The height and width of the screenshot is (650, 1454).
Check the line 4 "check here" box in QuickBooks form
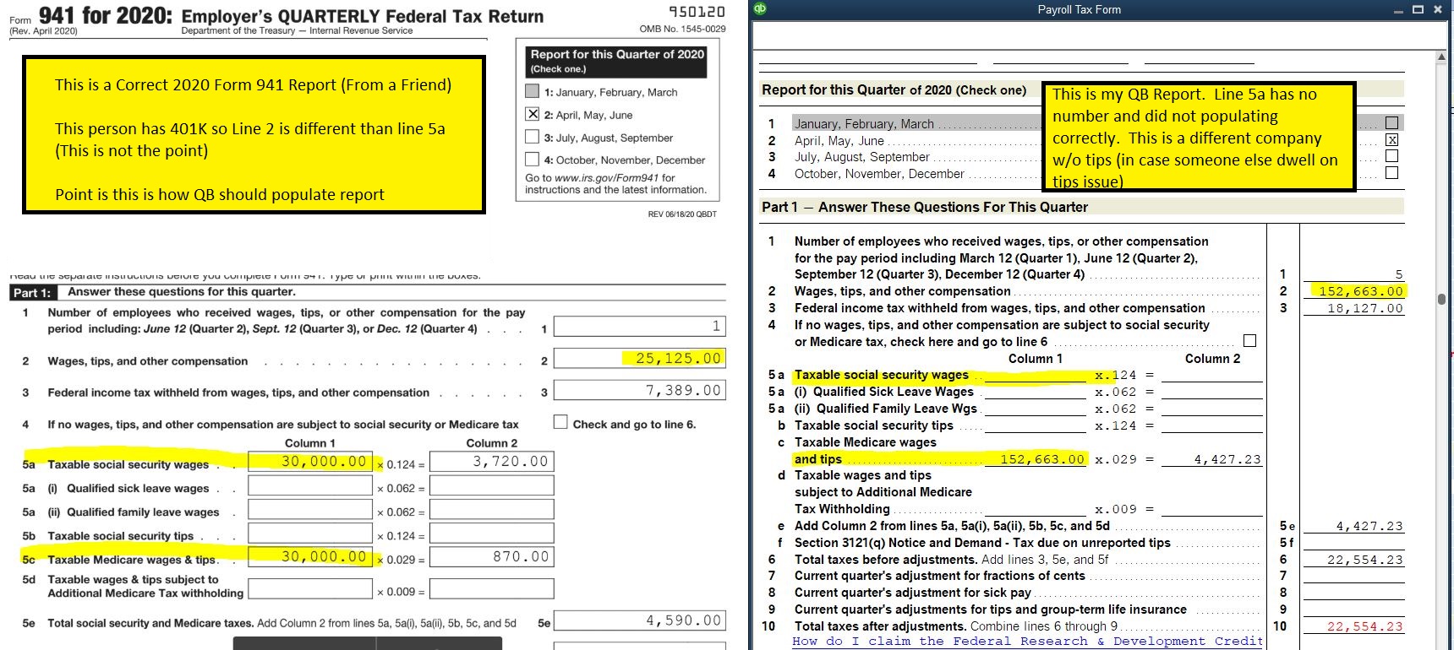click(x=1250, y=341)
